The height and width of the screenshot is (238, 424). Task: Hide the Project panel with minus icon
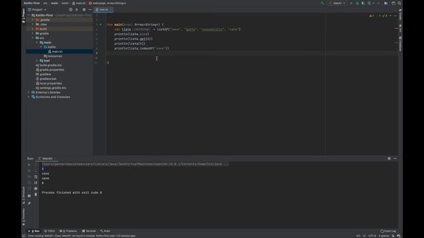pyautogui.click(x=90, y=9)
